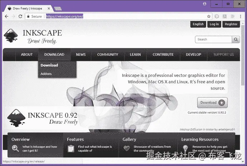Click the Register button
Image resolution: width=247 pixels, height=166 pixels.
click(x=231, y=24)
